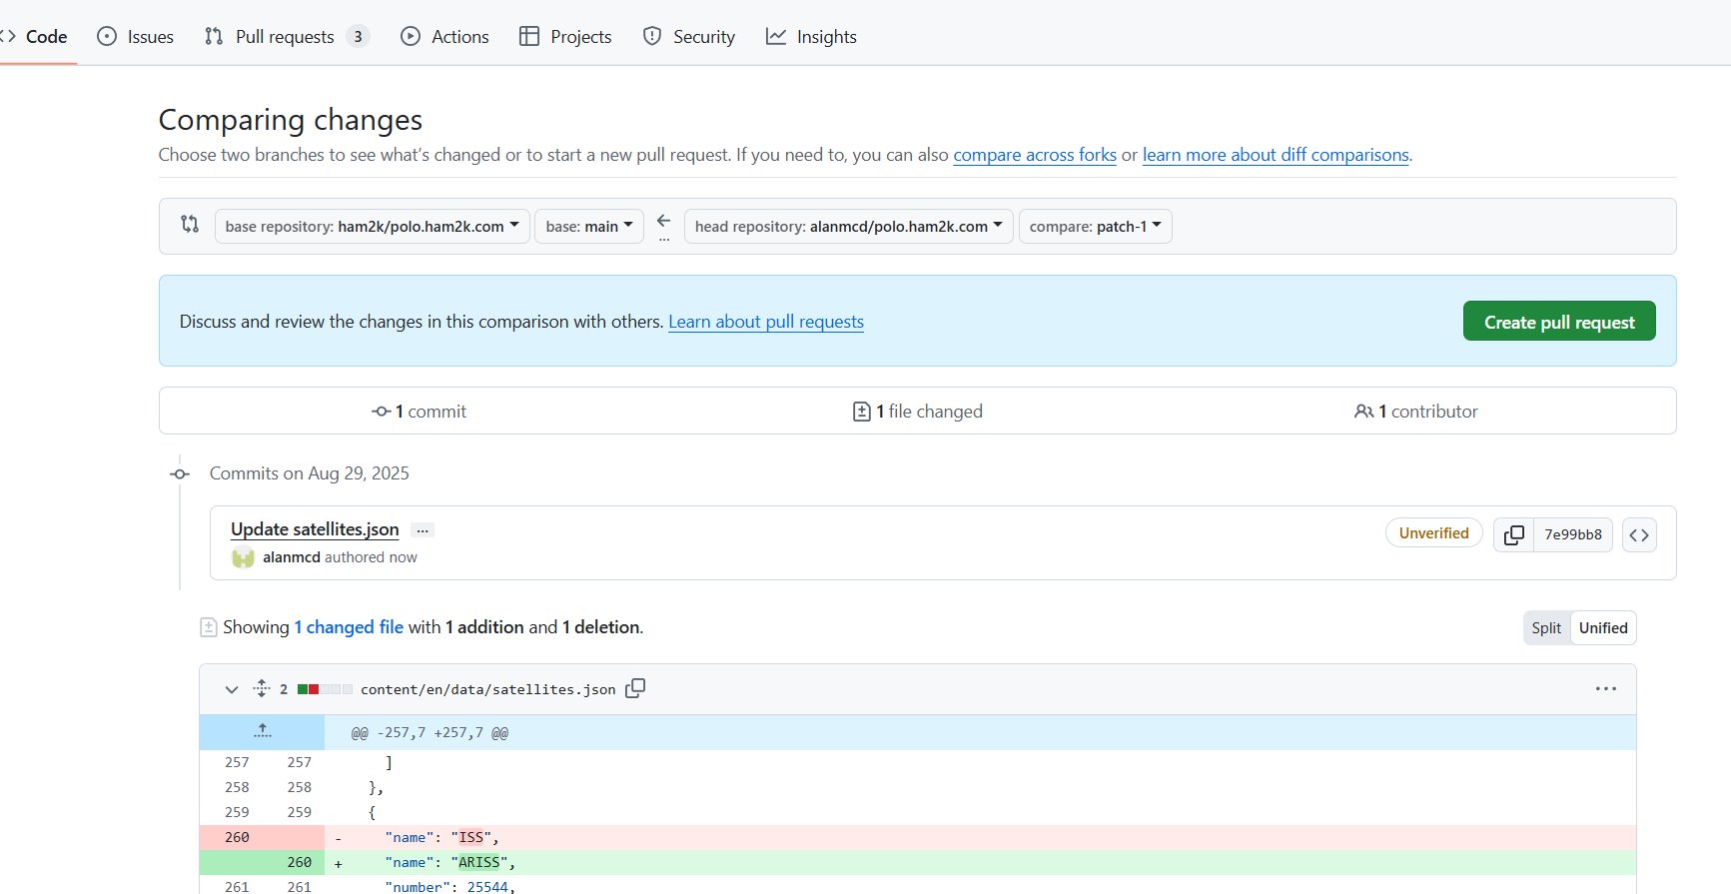
Task: Click the switch base and head icon
Action: click(x=190, y=225)
